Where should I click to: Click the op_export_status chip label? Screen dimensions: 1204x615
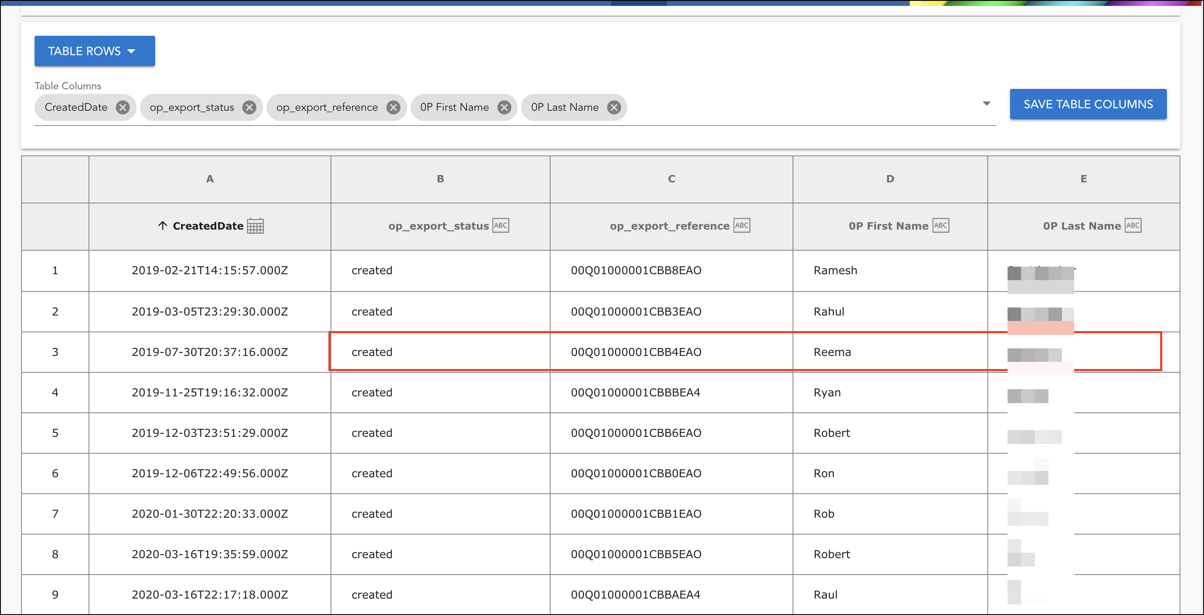click(192, 107)
